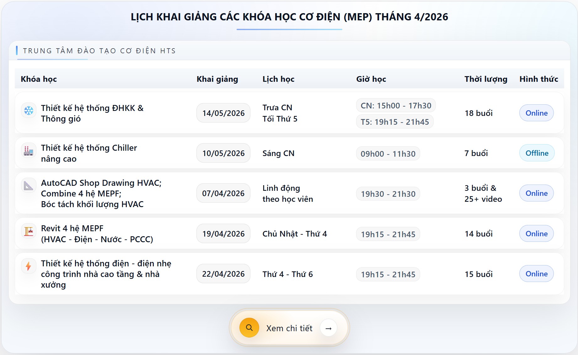The image size is (578, 355).
Task: Click the Khóa học column header
Action: (39, 79)
